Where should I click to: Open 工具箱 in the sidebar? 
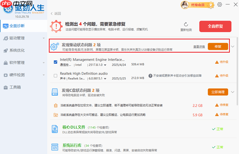tap(24, 87)
